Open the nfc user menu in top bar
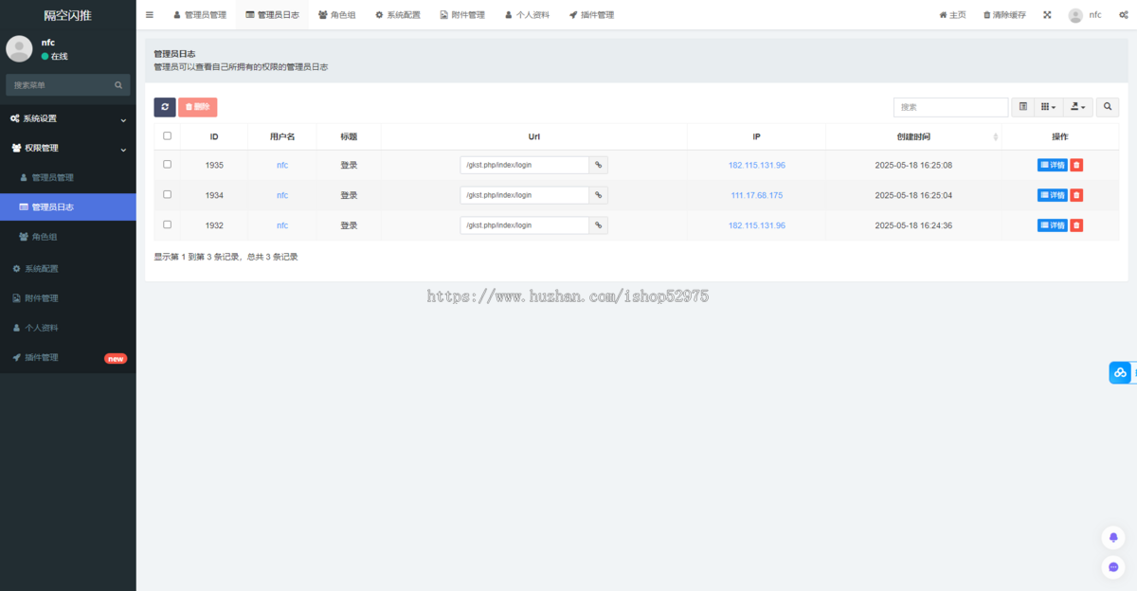Viewport: 1137px width, 591px height. 1085,15
